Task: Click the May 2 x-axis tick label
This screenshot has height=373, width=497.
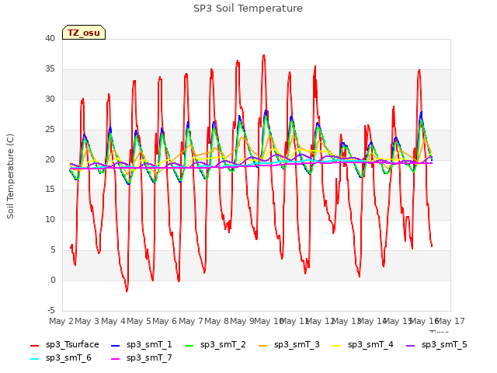Action: pyautogui.click(x=61, y=321)
